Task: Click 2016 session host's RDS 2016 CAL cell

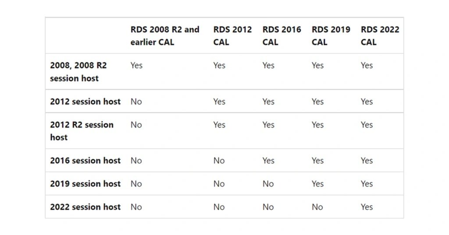Action: 268,160
